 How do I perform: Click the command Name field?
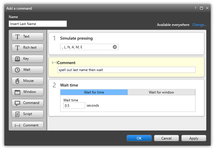tap(38, 24)
